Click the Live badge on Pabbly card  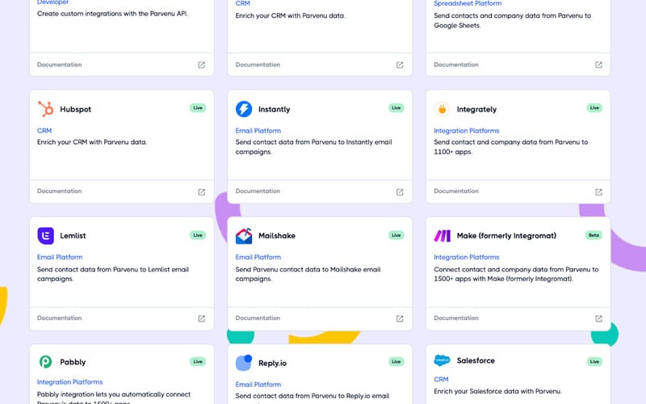click(x=198, y=362)
